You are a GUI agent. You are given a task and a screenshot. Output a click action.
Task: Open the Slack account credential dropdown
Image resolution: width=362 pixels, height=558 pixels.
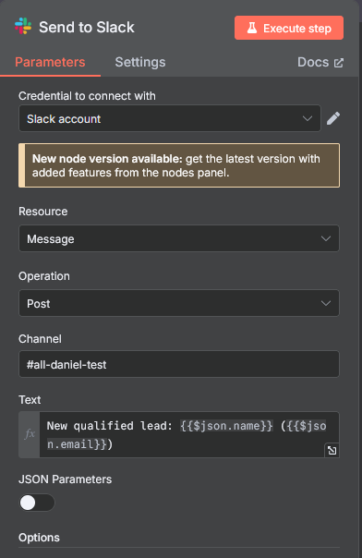pyautogui.click(x=170, y=118)
